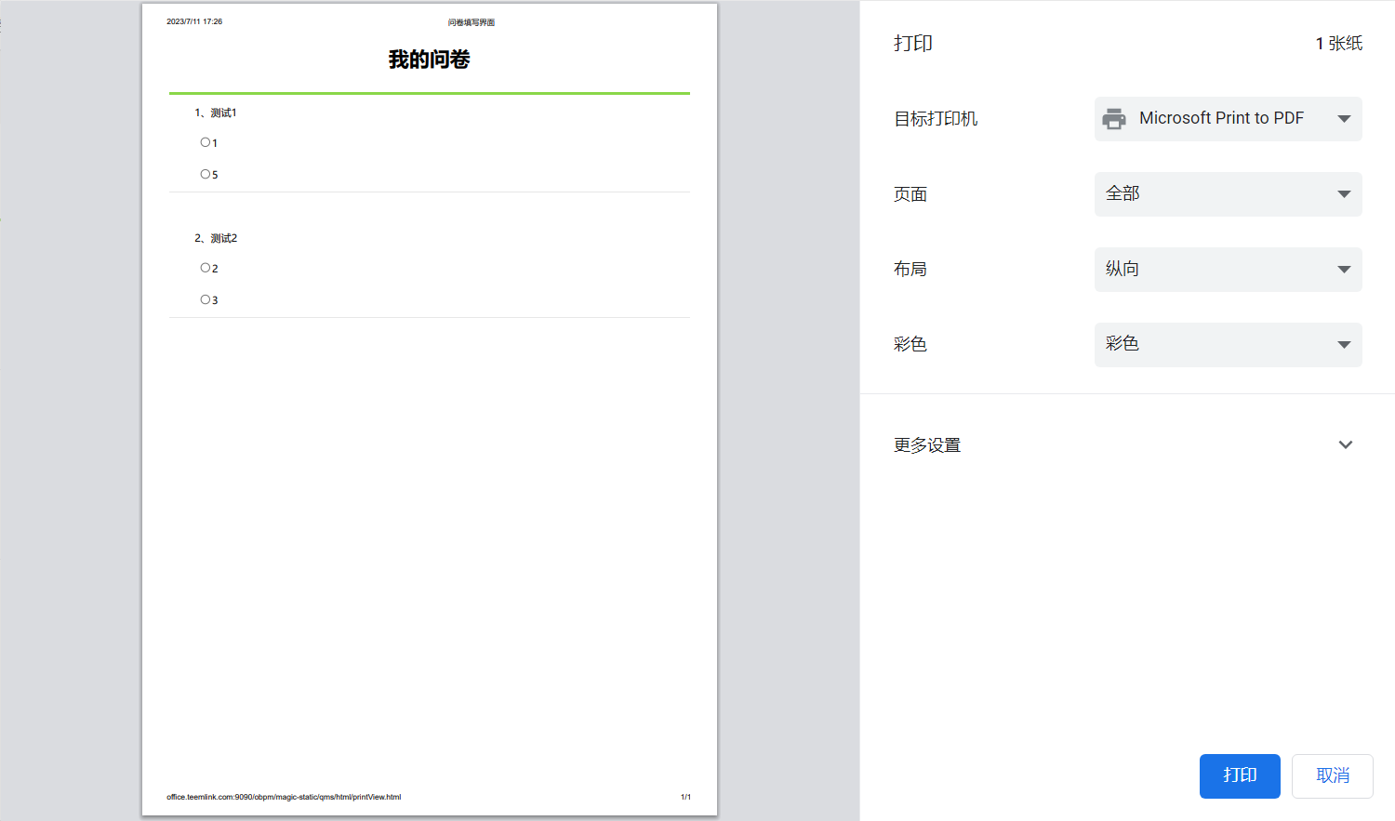The height and width of the screenshot is (821, 1395).
Task: Expand 更多设置 using the chevron
Action: (1345, 445)
